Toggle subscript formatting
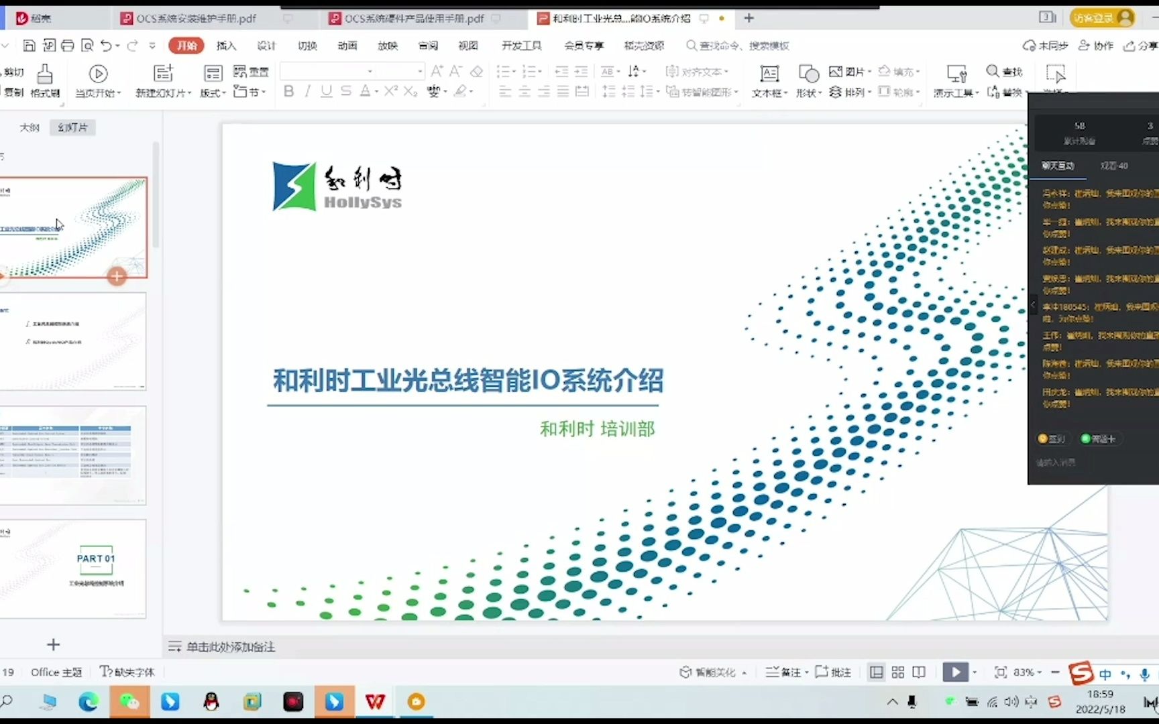The height and width of the screenshot is (724, 1159). [x=410, y=91]
